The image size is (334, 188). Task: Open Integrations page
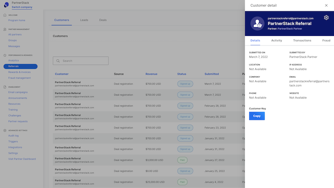pos(15,147)
